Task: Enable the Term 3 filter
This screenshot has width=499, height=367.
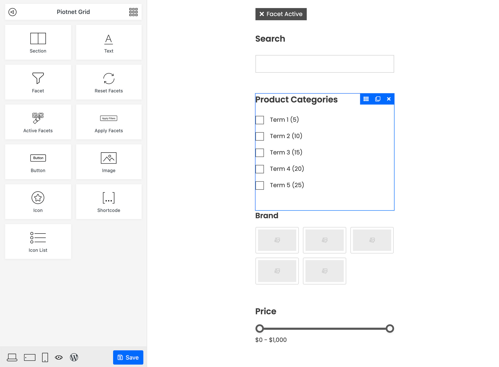Action: tap(260, 153)
